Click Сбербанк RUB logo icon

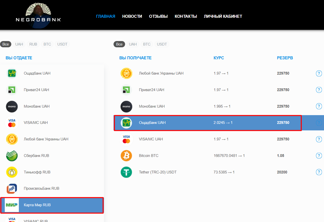pos(12,156)
